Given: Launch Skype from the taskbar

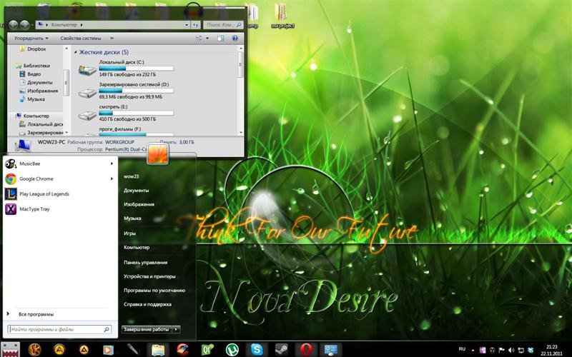Looking at the screenshot, I should click(x=257, y=350).
